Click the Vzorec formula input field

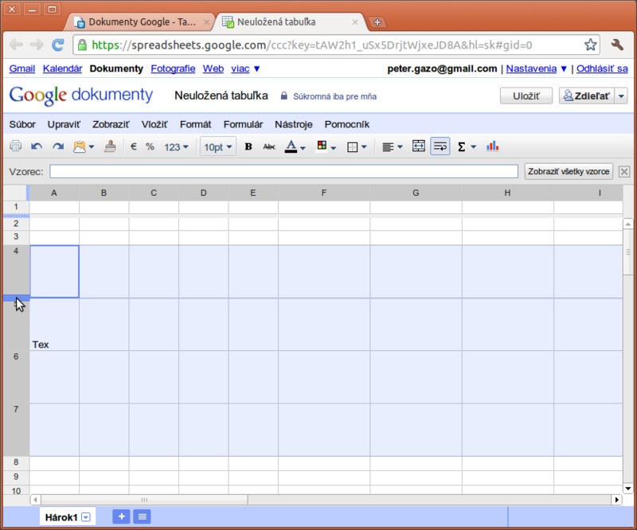point(283,171)
